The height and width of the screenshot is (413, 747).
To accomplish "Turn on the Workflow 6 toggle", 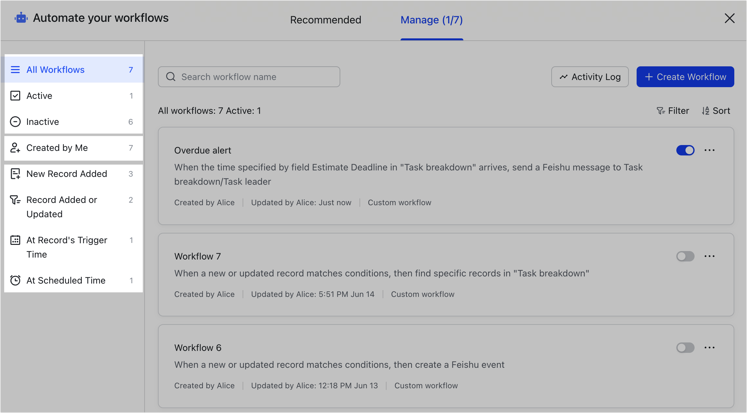I will [x=685, y=348].
